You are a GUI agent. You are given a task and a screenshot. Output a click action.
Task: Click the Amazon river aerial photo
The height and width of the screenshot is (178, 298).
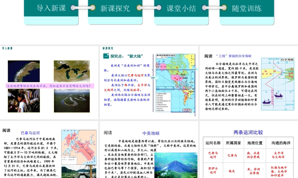72,101
